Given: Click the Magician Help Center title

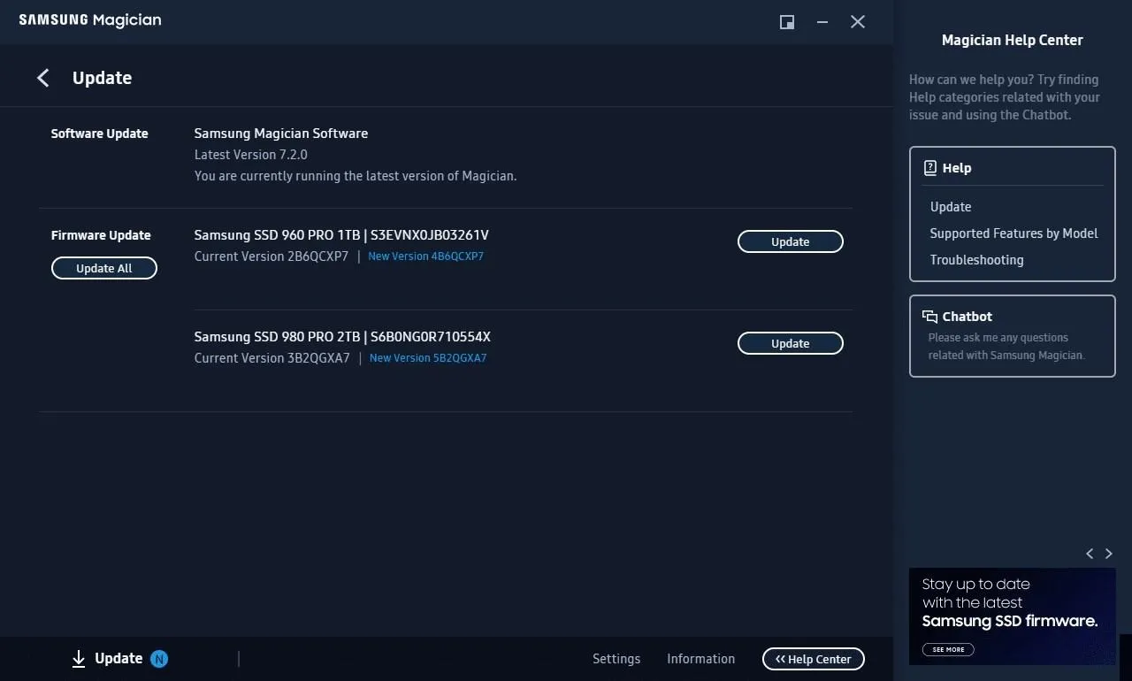Looking at the screenshot, I should tap(1013, 40).
